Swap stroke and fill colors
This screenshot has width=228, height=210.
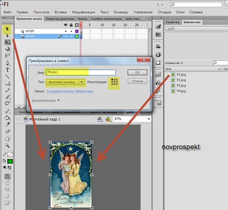click(9, 168)
